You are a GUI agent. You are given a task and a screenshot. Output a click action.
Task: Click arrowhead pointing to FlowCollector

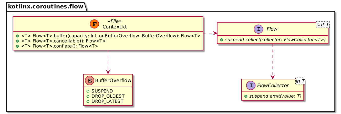tap(273, 77)
